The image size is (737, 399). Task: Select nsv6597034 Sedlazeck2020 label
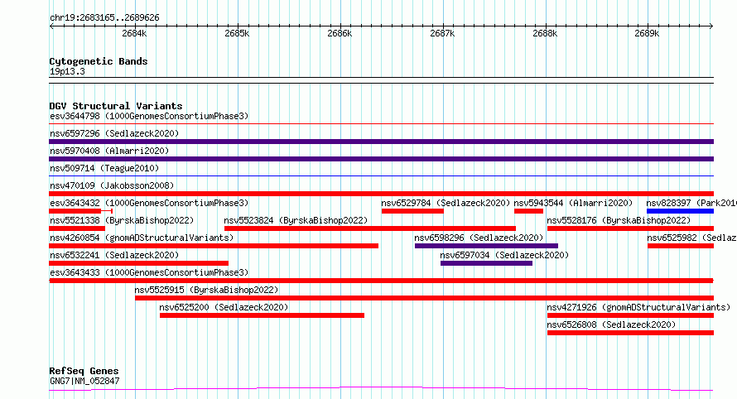(x=504, y=255)
